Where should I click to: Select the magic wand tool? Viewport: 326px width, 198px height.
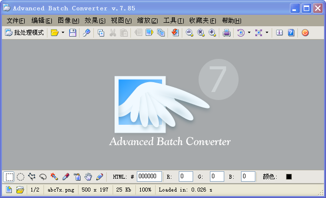(54, 177)
